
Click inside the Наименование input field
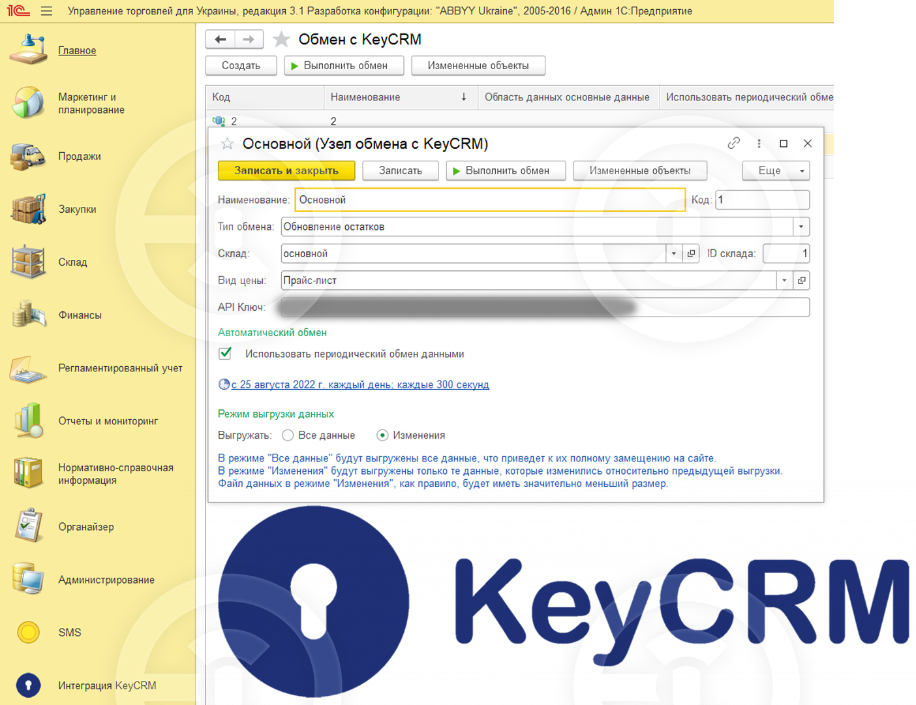[x=457, y=200]
